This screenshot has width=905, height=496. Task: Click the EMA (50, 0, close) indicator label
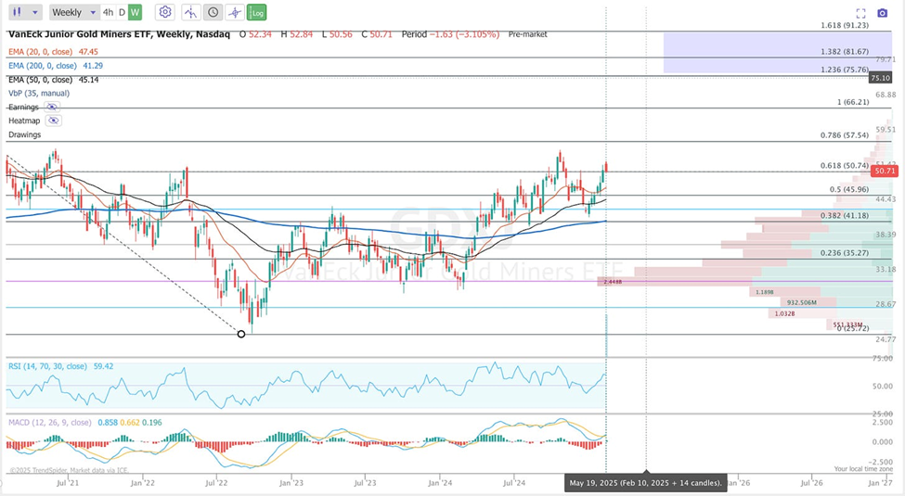[x=41, y=80]
